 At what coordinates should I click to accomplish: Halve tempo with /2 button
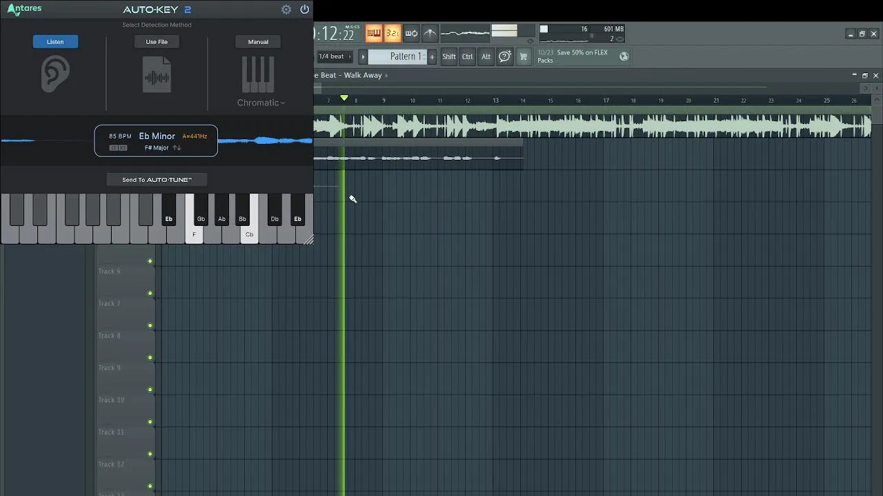(x=114, y=148)
